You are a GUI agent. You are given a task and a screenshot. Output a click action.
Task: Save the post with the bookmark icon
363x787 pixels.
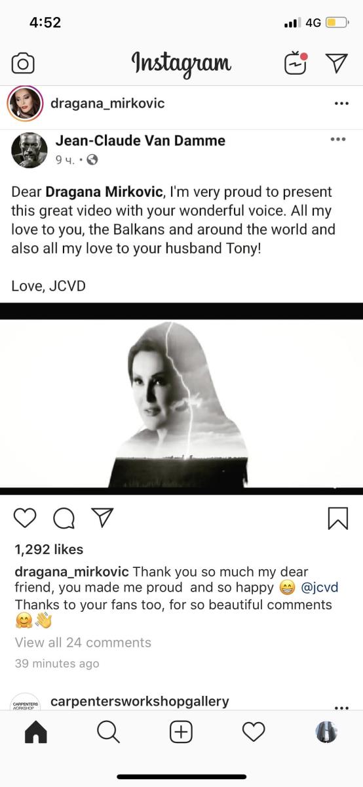pos(337,518)
